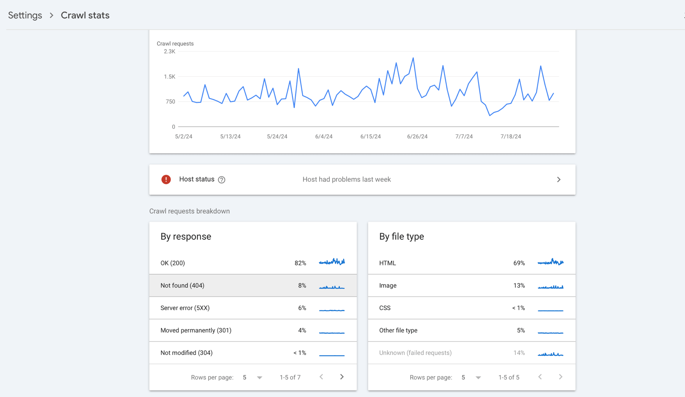Click the HTML sparkline chart
The image size is (685, 397).
(x=551, y=262)
